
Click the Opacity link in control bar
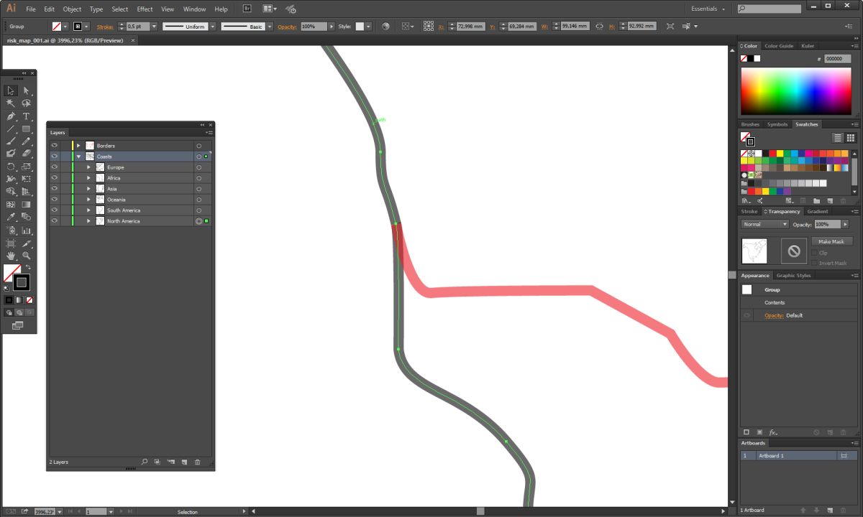tap(286, 27)
